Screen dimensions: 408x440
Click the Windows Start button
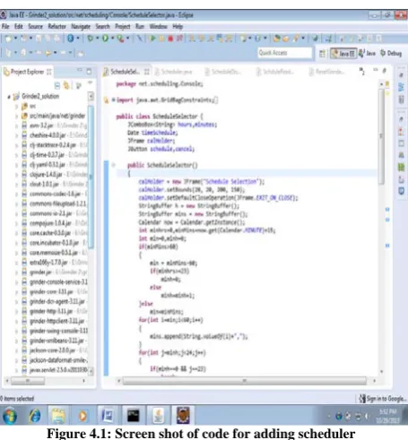pos(10,416)
